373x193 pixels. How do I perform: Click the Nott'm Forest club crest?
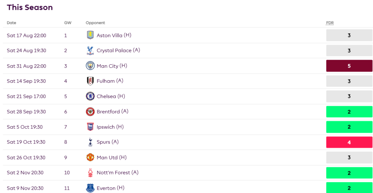coord(90,173)
